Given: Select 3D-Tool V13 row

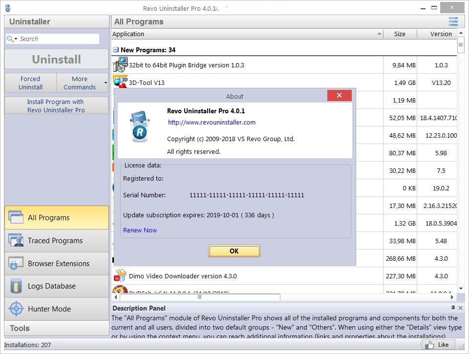Looking at the screenshot, I should 284,83.
